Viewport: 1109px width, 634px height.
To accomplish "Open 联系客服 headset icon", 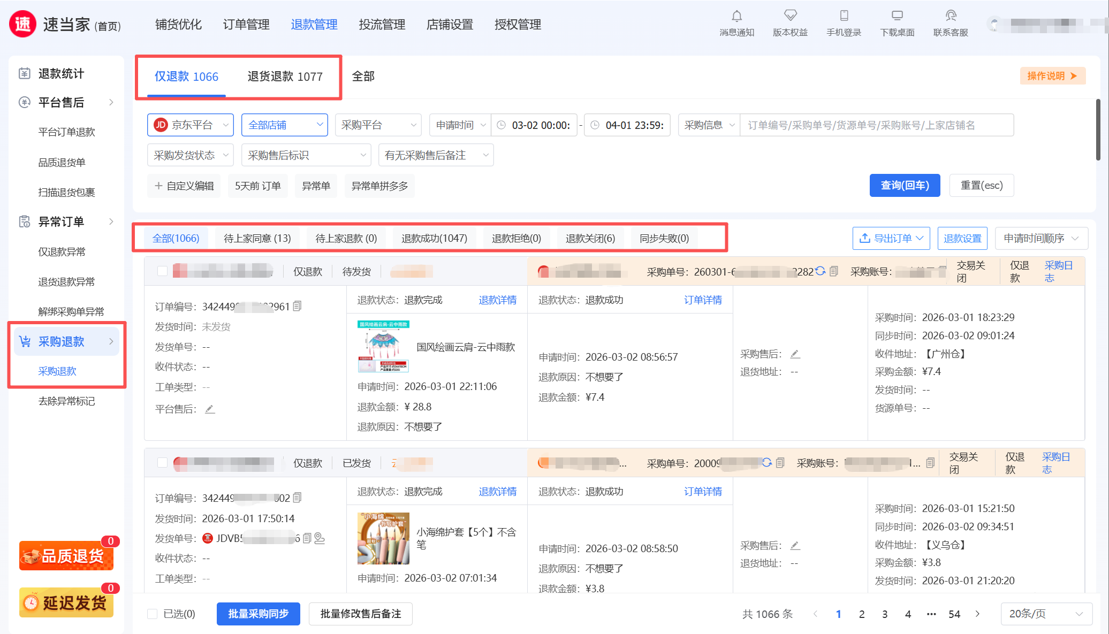I will click(x=951, y=16).
